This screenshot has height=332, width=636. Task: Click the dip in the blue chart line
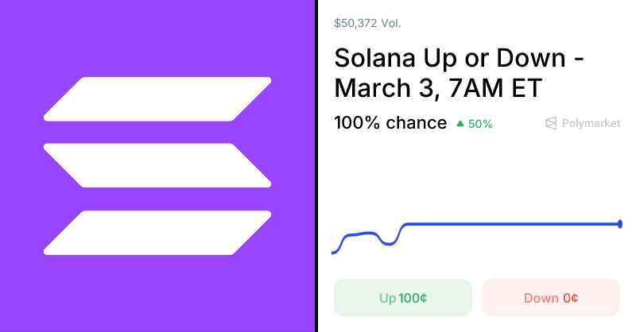(389, 243)
